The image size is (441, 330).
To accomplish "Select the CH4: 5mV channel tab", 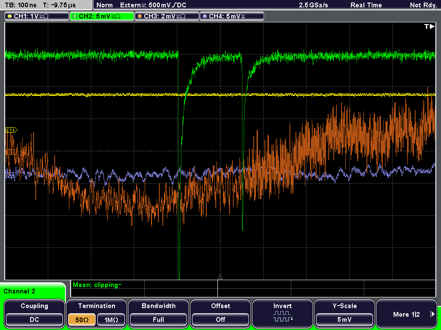I will pyautogui.click(x=232, y=16).
